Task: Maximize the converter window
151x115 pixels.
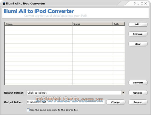Action: (x=142, y=4)
